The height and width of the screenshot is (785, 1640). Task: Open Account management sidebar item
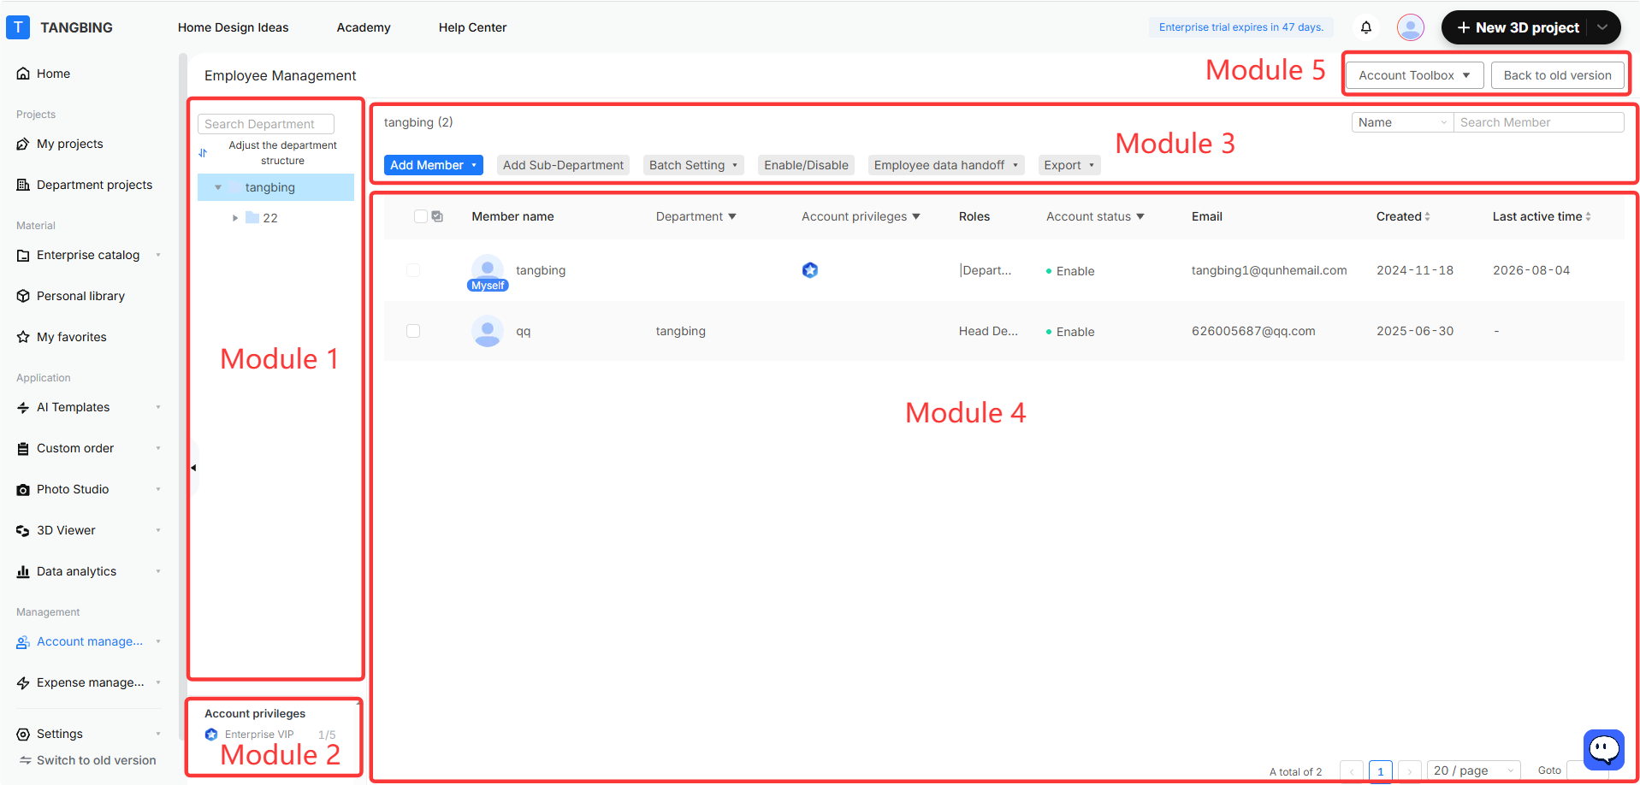click(90, 641)
